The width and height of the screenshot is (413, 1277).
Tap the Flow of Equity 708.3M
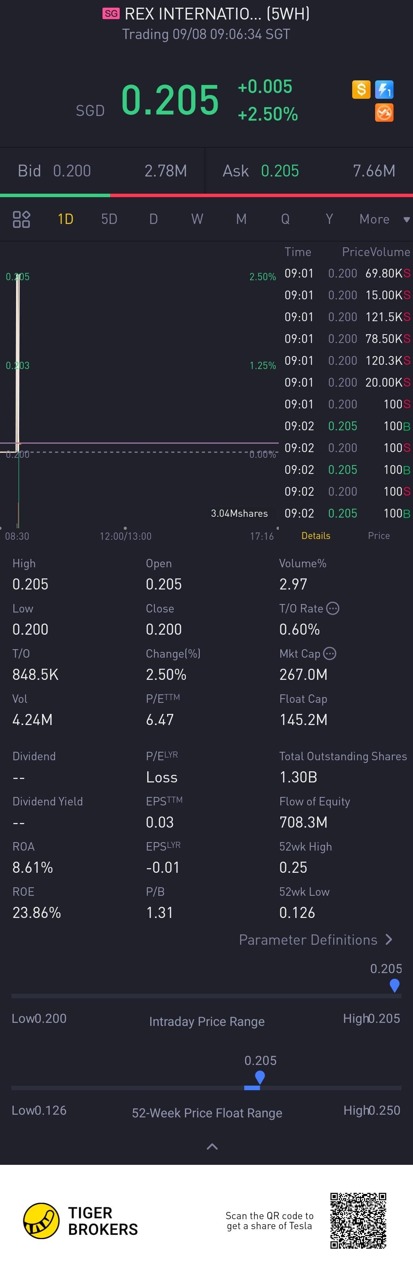tap(303, 822)
